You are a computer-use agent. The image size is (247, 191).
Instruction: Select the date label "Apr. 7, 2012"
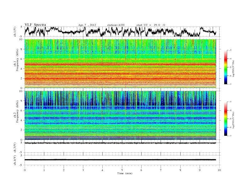87,25
